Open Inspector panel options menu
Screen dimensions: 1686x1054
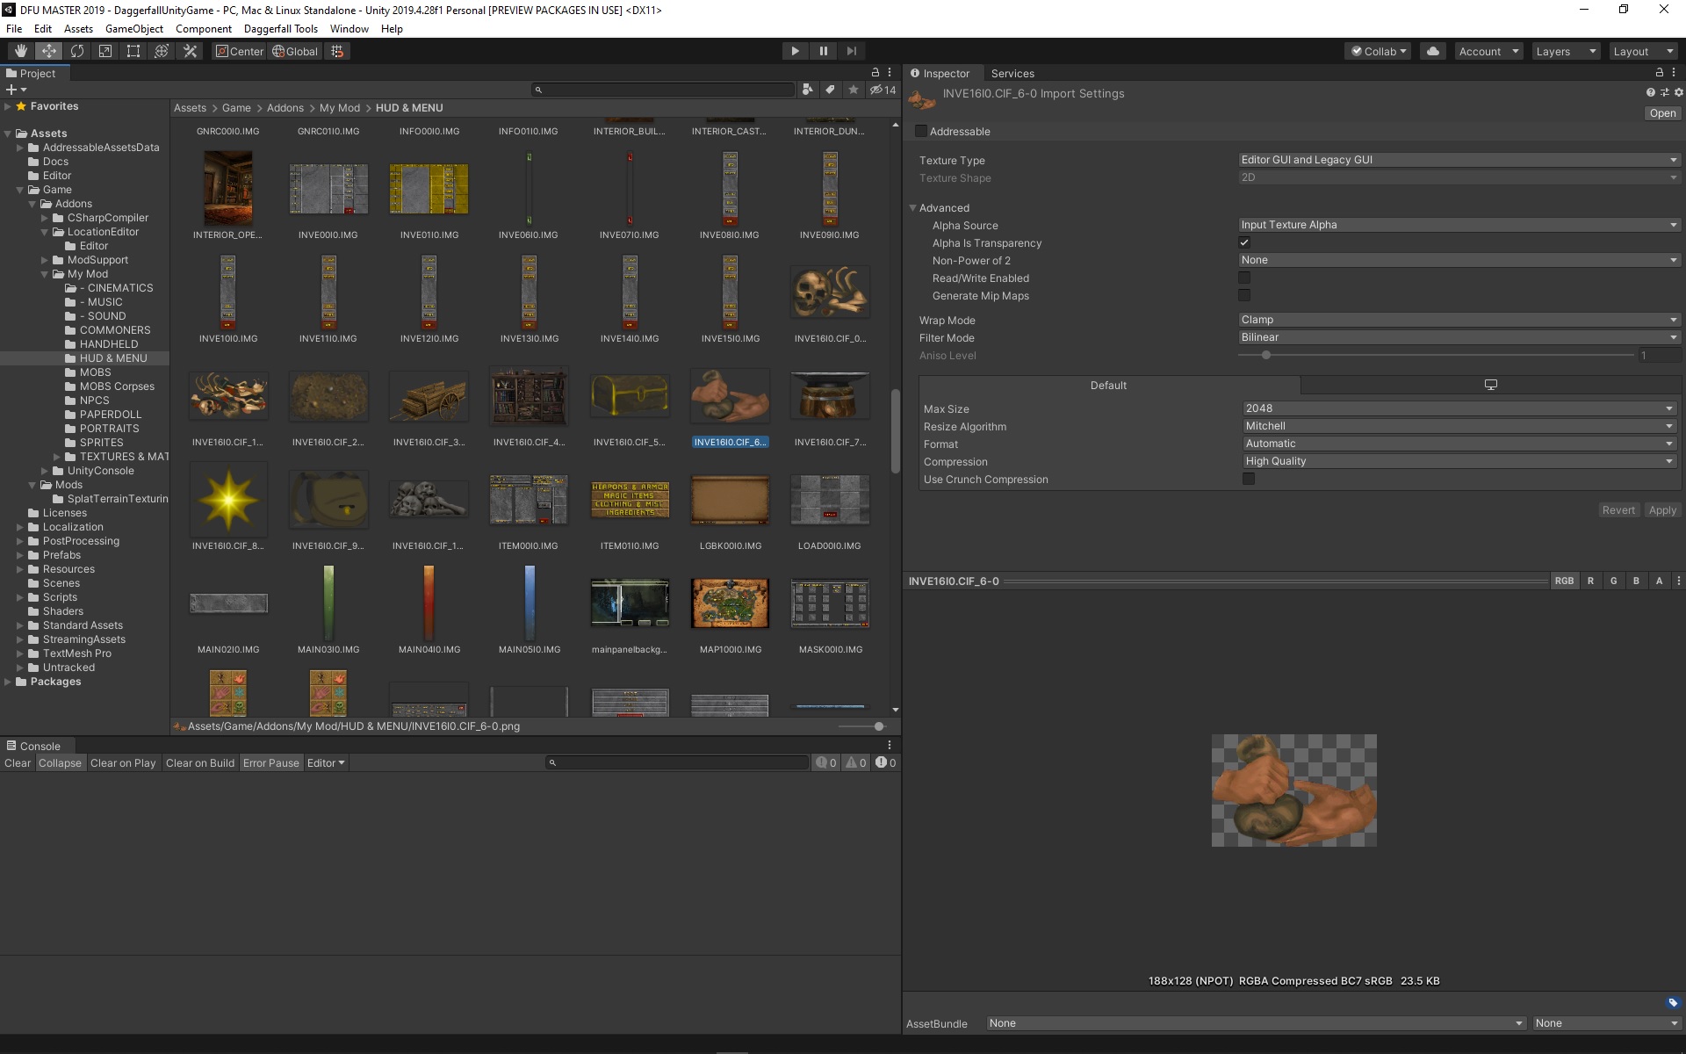tap(1674, 73)
